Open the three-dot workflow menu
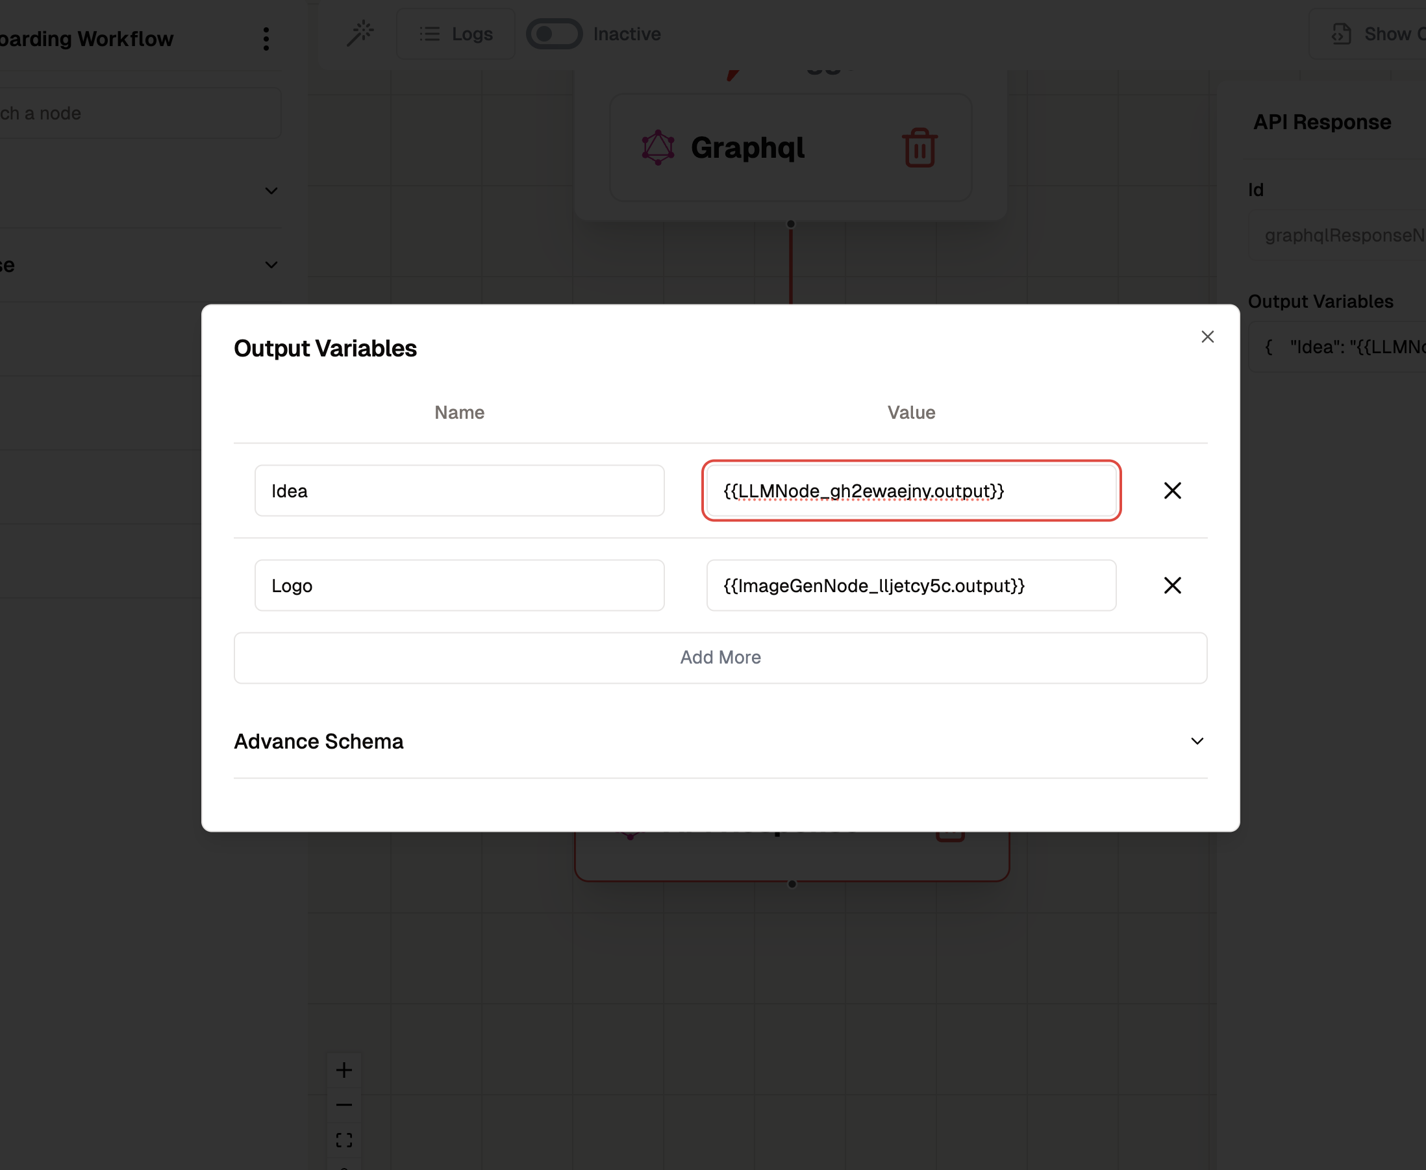1426x1170 pixels. 266,38
